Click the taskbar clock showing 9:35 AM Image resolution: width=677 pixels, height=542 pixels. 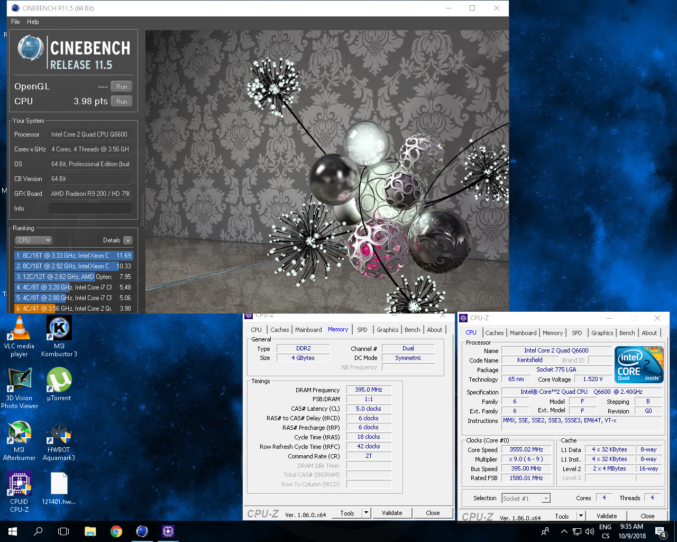click(x=632, y=531)
